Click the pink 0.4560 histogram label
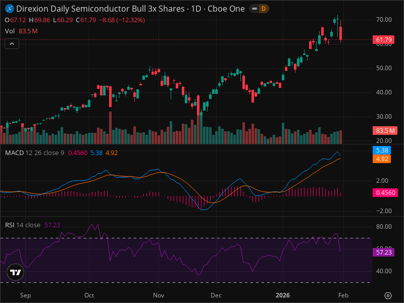This screenshot has height=303, width=404. [385, 193]
